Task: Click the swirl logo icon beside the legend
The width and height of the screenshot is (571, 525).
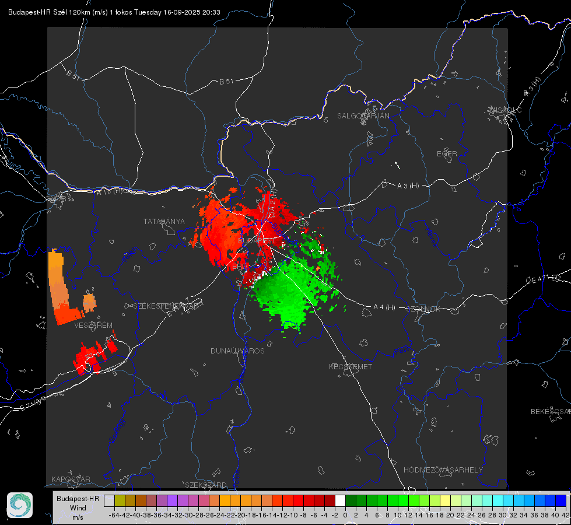Action: [20, 505]
